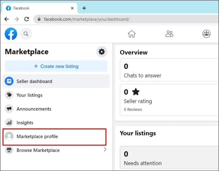Screen dimensions: 219x171
Task: Select the Facebook browser tab
Action: [39, 8]
